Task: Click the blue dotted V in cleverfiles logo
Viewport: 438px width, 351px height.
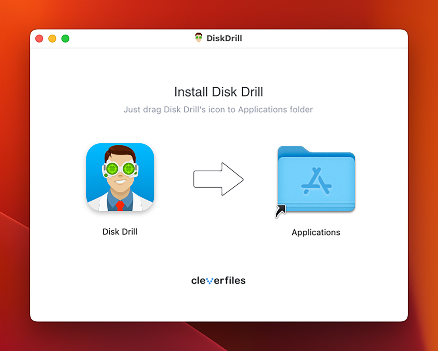Action: pyautogui.click(x=210, y=281)
